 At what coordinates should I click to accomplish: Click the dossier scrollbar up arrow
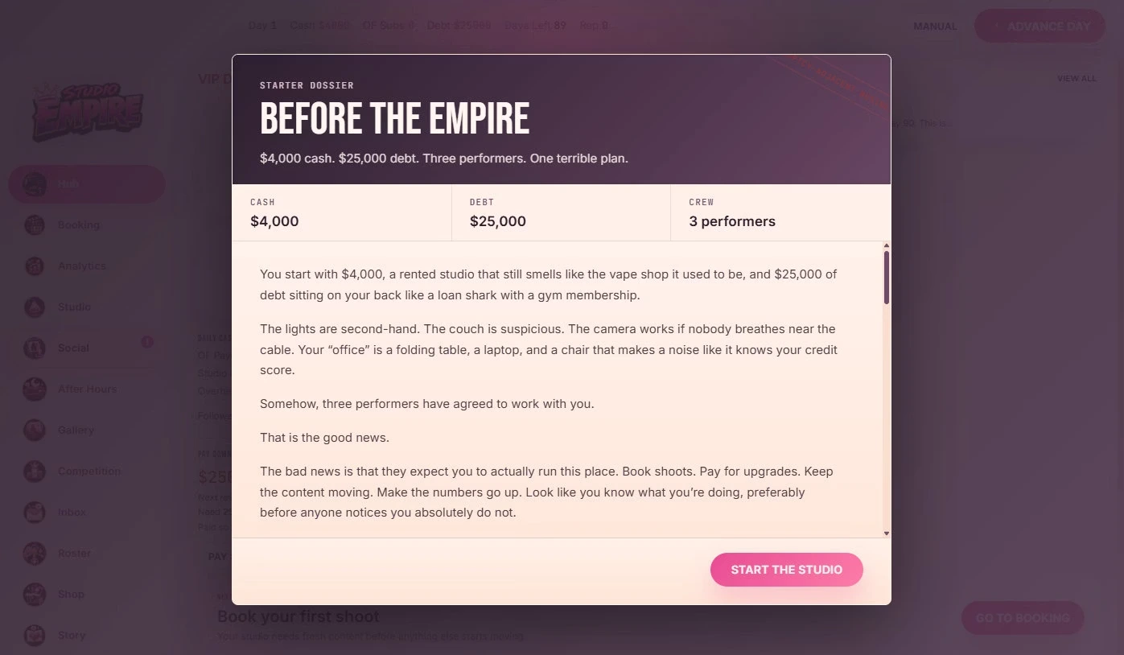(x=887, y=245)
